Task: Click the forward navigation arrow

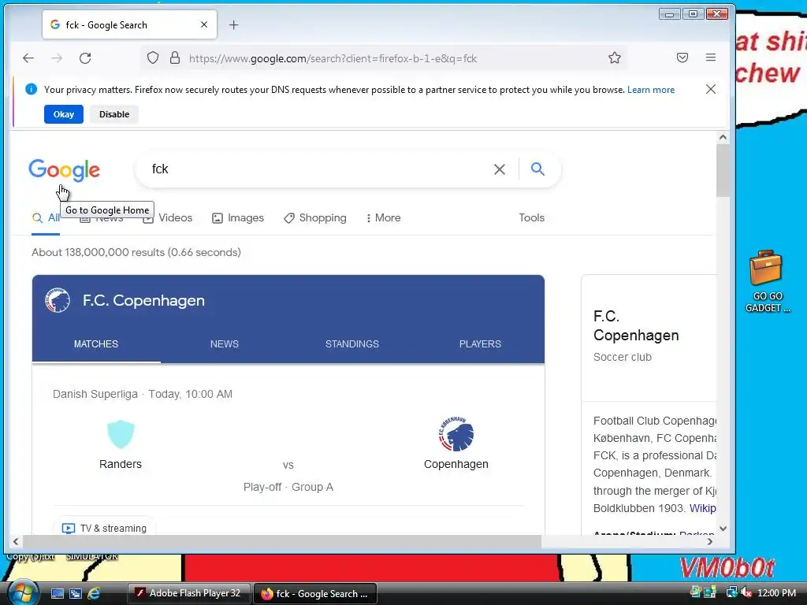Action: click(57, 58)
